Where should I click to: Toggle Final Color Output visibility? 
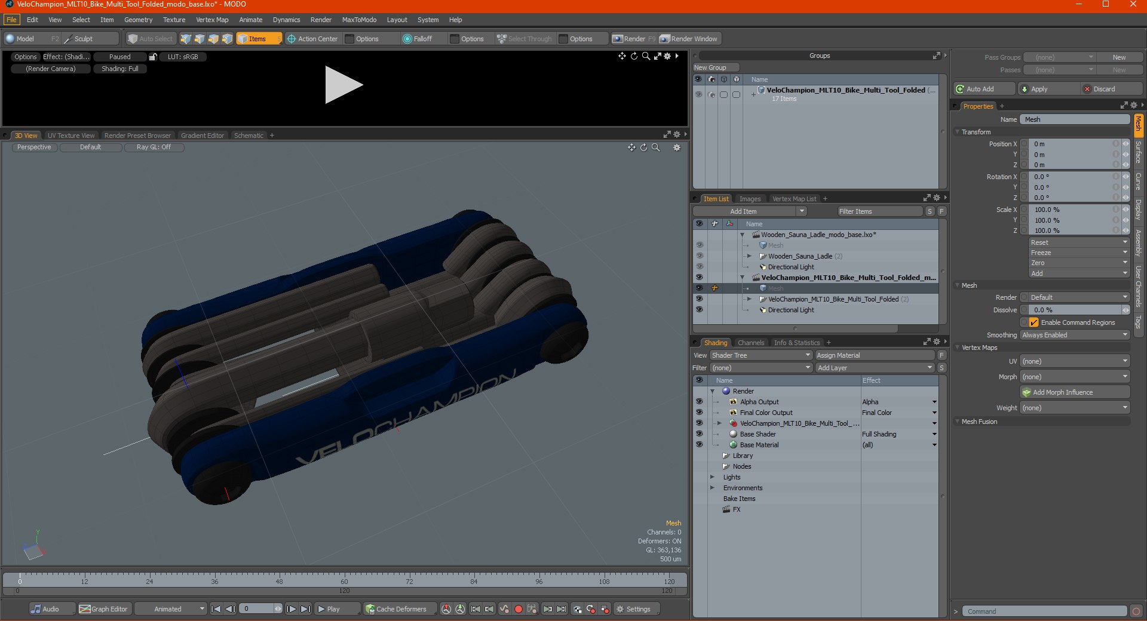click(699, 413)
